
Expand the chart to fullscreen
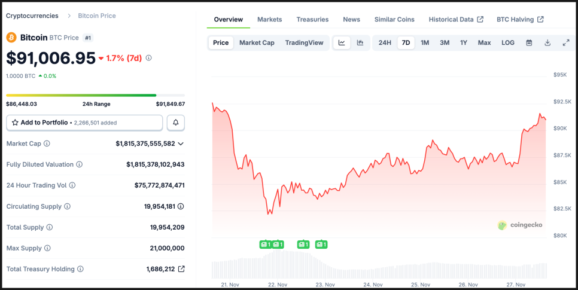pyautogui.click(x=566, y=42)
